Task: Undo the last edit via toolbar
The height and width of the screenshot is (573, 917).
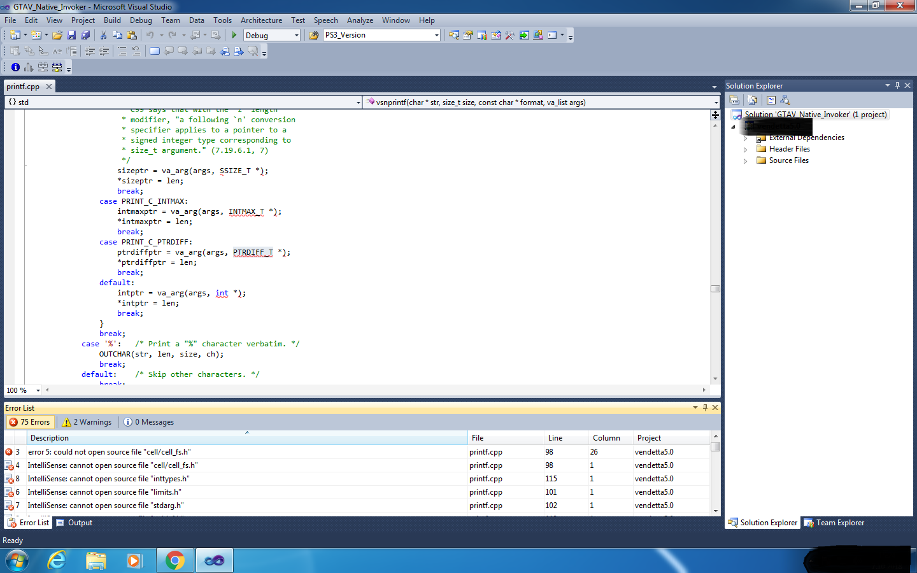Action: 150,36
